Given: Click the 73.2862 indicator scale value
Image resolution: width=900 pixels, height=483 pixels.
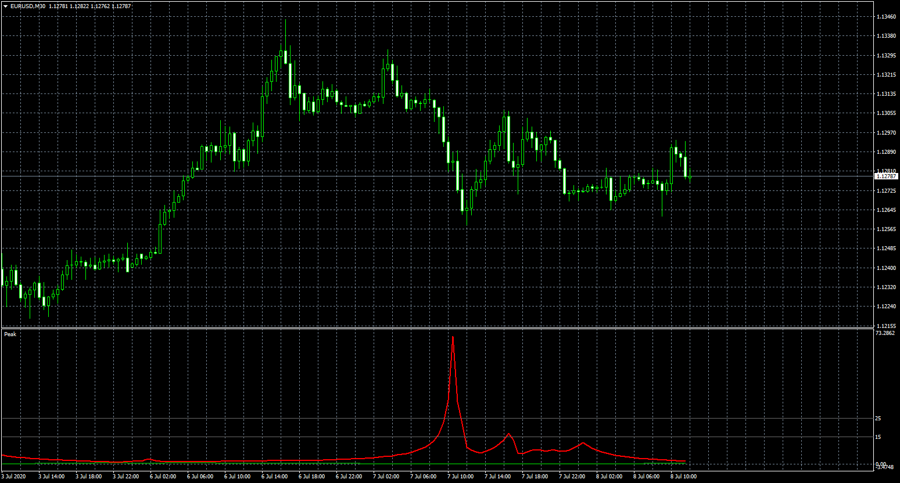Looking at the screenshot, I should (885, 334).
